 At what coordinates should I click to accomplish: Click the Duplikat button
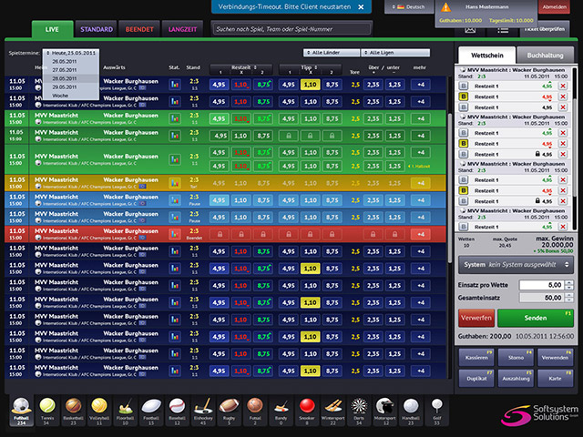click(476, 379)
